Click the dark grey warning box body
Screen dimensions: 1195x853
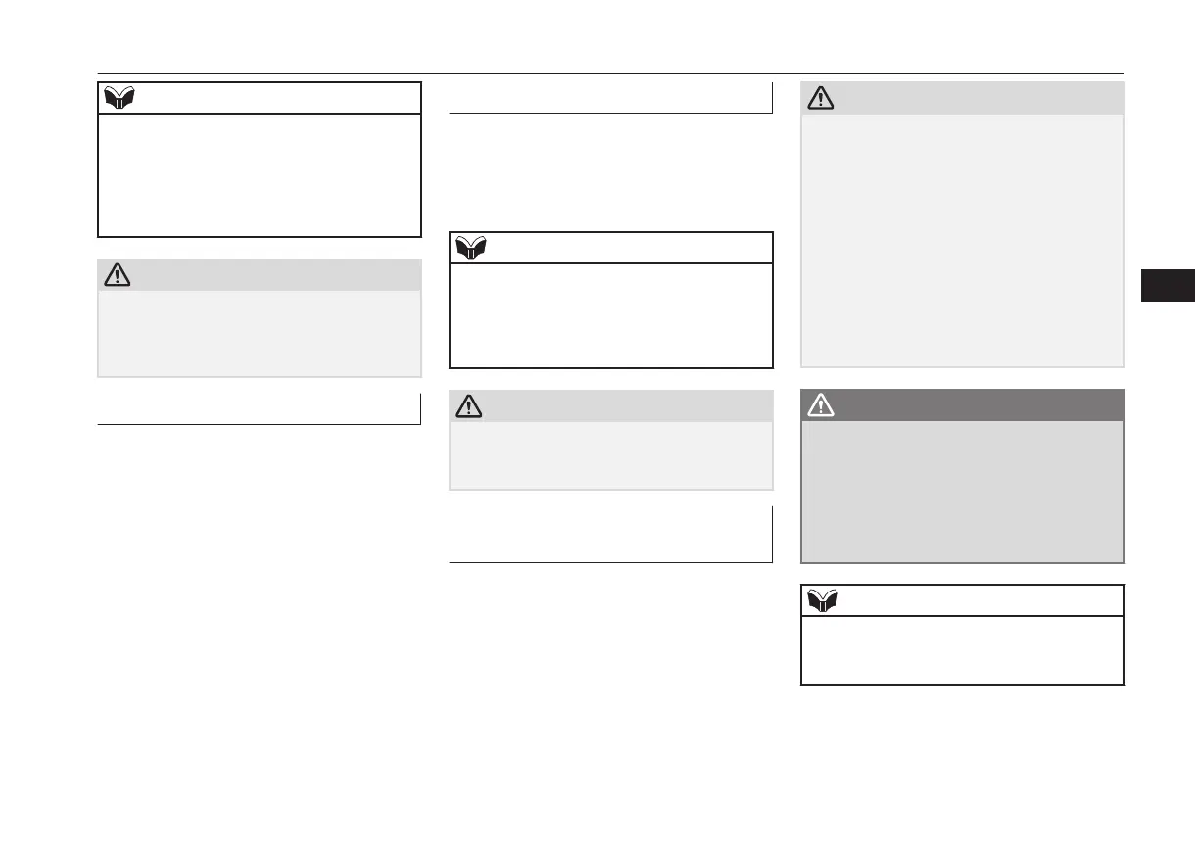(x=963, y=491)
